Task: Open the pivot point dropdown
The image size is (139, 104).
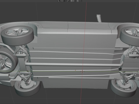Action: click(68, 1)
